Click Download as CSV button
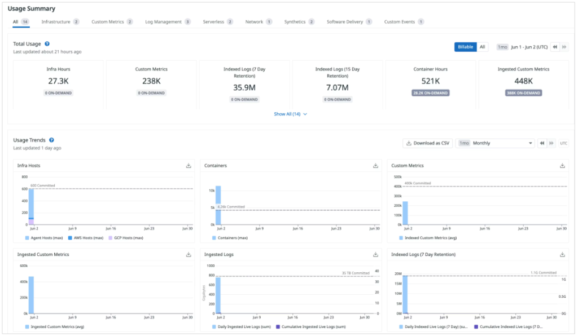The image size is (578, 336). coord(427,143)
